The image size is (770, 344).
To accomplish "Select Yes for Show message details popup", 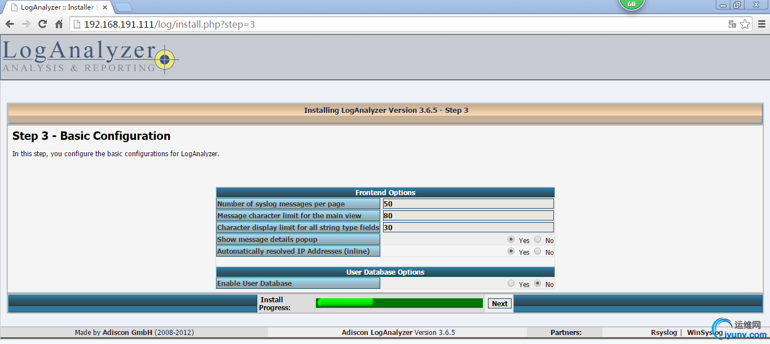I will coord(511,239).
